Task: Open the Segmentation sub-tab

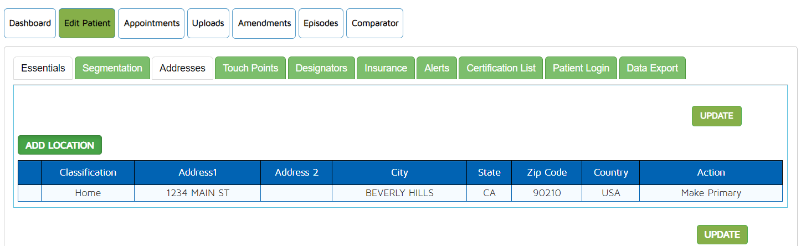Action: pos(112,68)
